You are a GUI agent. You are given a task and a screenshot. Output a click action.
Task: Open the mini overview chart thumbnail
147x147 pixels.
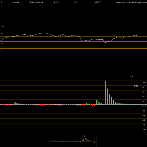coord(73,141)
